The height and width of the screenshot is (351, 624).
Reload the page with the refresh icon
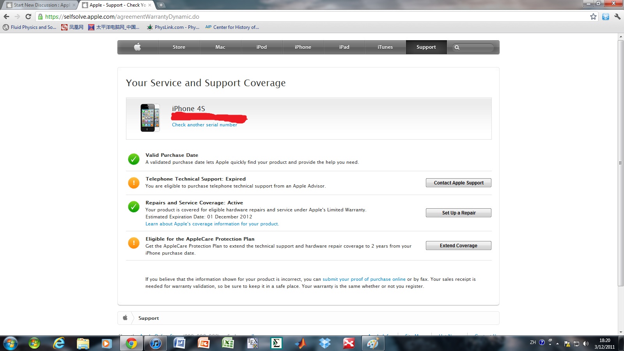pyautogui.click(x=28, y=16)
